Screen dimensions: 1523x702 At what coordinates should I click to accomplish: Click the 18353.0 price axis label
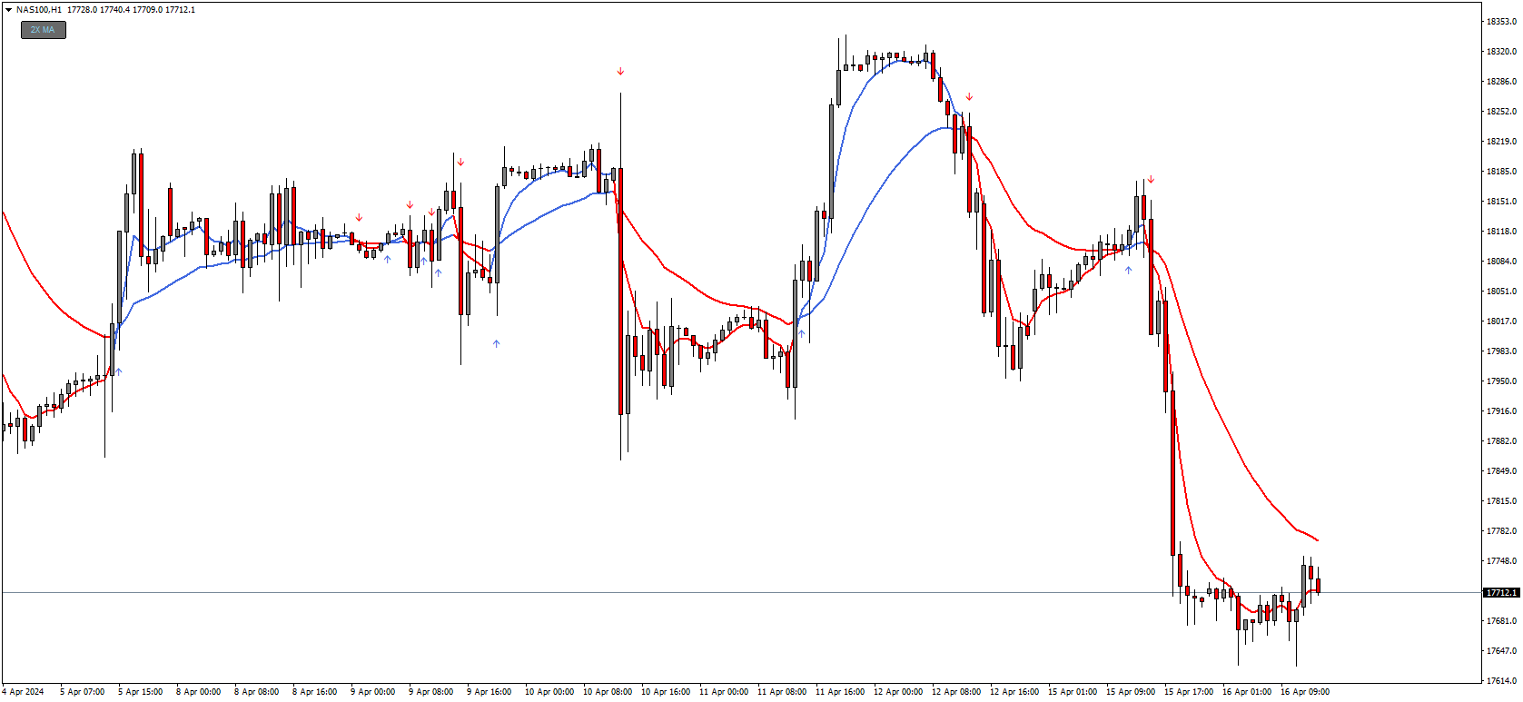1501,22
